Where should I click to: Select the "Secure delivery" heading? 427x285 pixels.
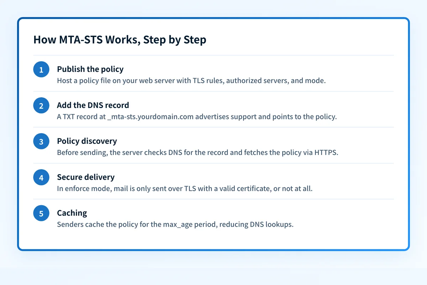point(86,177)
